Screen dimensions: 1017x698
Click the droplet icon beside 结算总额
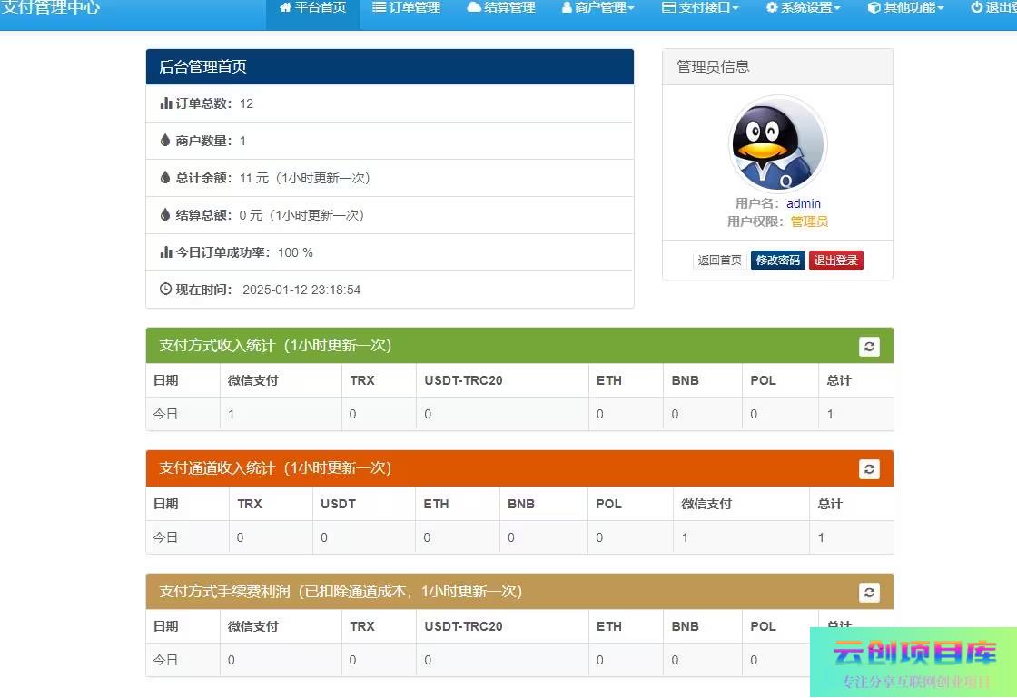click(x=165, y=215)
